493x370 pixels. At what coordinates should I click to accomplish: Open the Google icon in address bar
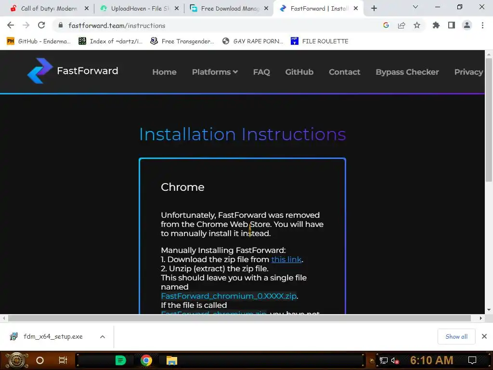coord(386,25)
